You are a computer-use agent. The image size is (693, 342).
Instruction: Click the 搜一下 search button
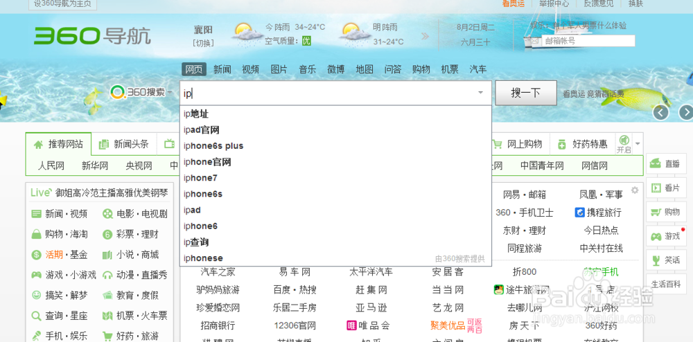click(x=525, y=93)
